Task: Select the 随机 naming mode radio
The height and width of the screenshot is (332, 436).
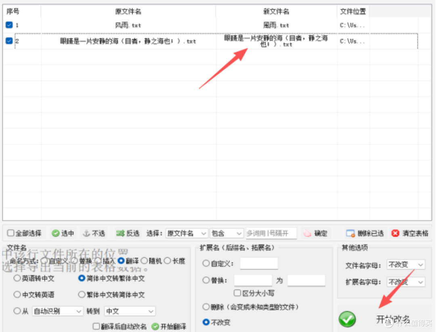Action: (144, 261)
